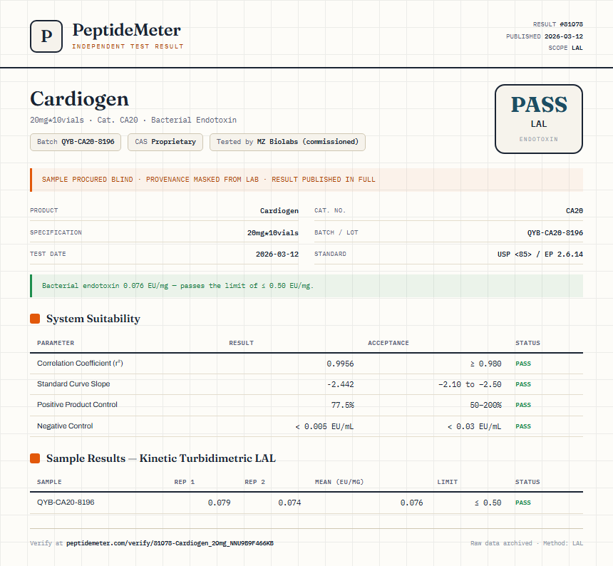Click the SAMPLE column header
The height and width of the screenshot is (566, 613).
tap(49, 482)
